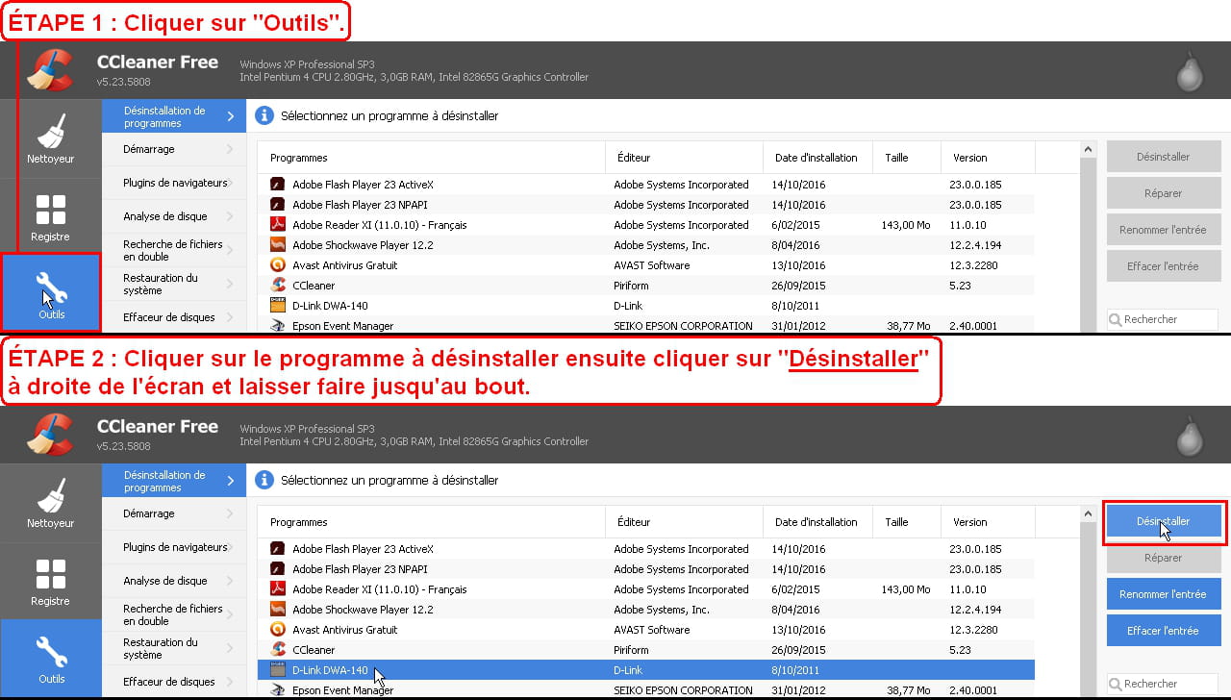Click the greyed Renommer l'entrée button in Étape 1
Image resolution: width=1231 pixels, height=700 pixels.
point(1164,230)
